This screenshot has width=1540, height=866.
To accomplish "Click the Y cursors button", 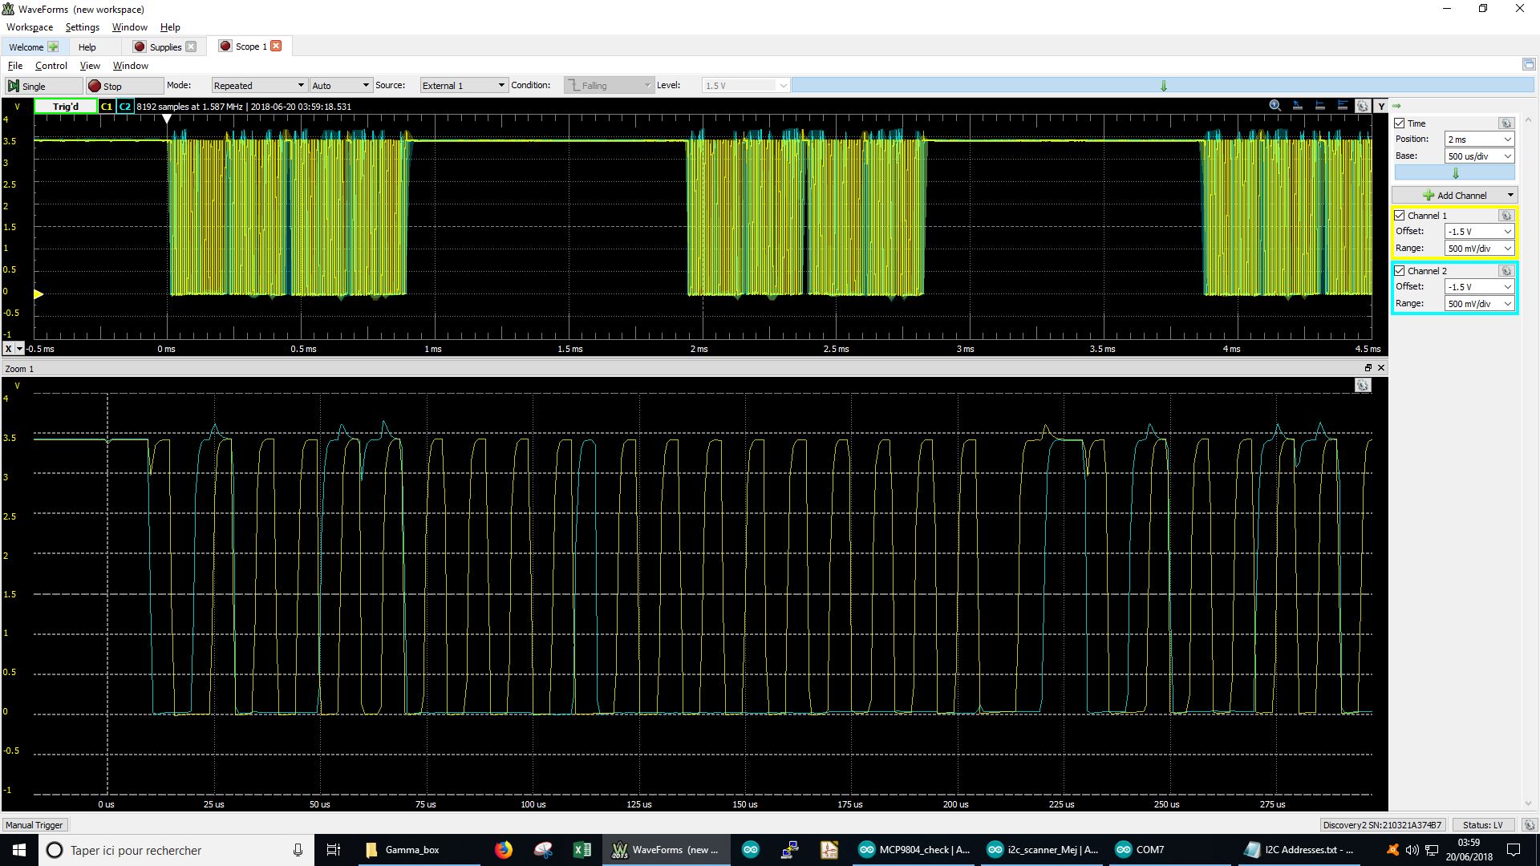I will pyautogui.click(x=1380, y=106).
